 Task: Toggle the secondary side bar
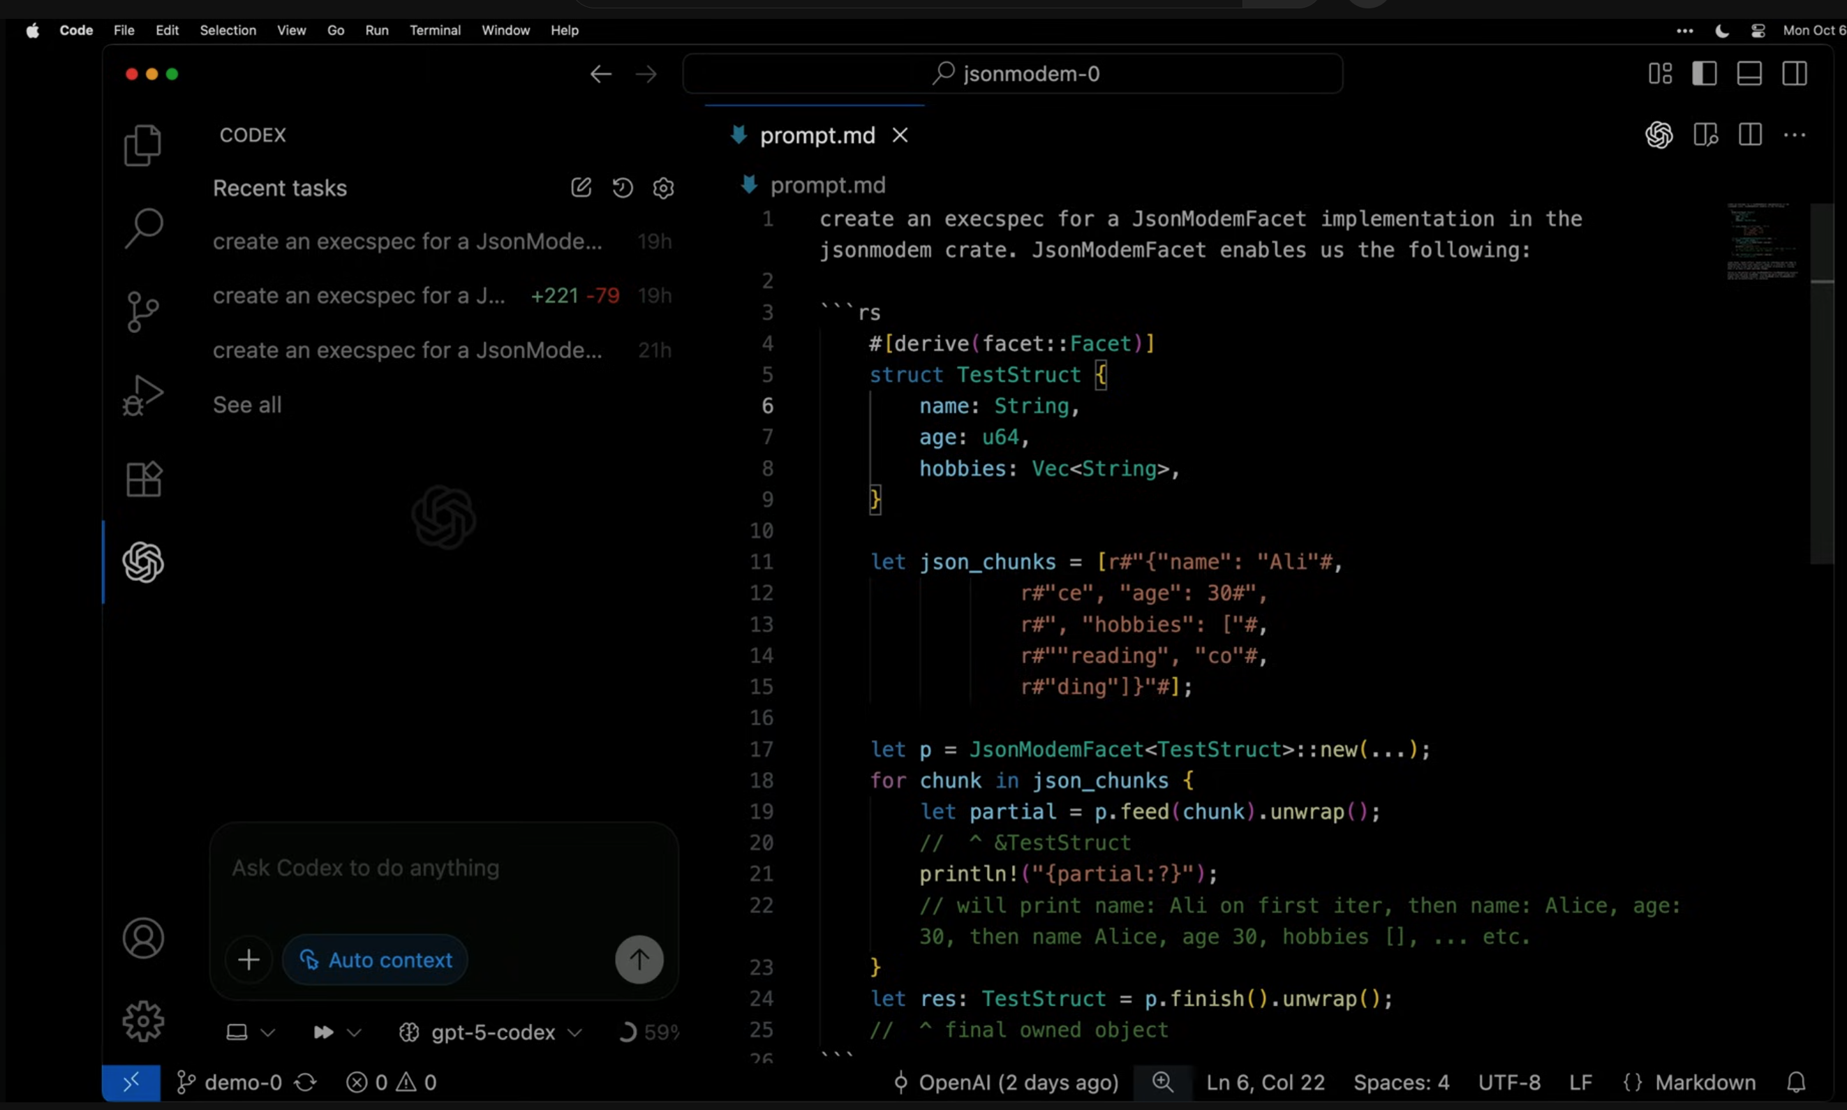(1795, 73)
